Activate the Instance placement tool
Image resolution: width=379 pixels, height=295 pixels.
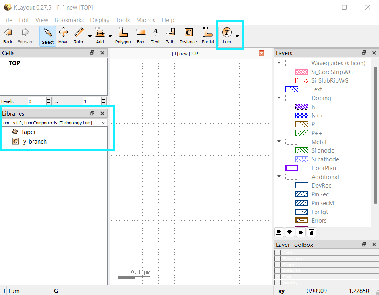pyautogui.click(x=188, y=36)
